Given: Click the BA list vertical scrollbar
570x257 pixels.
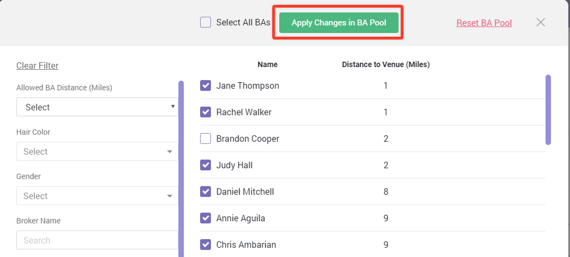Looking at the screenshot, I should coord(548,110).
